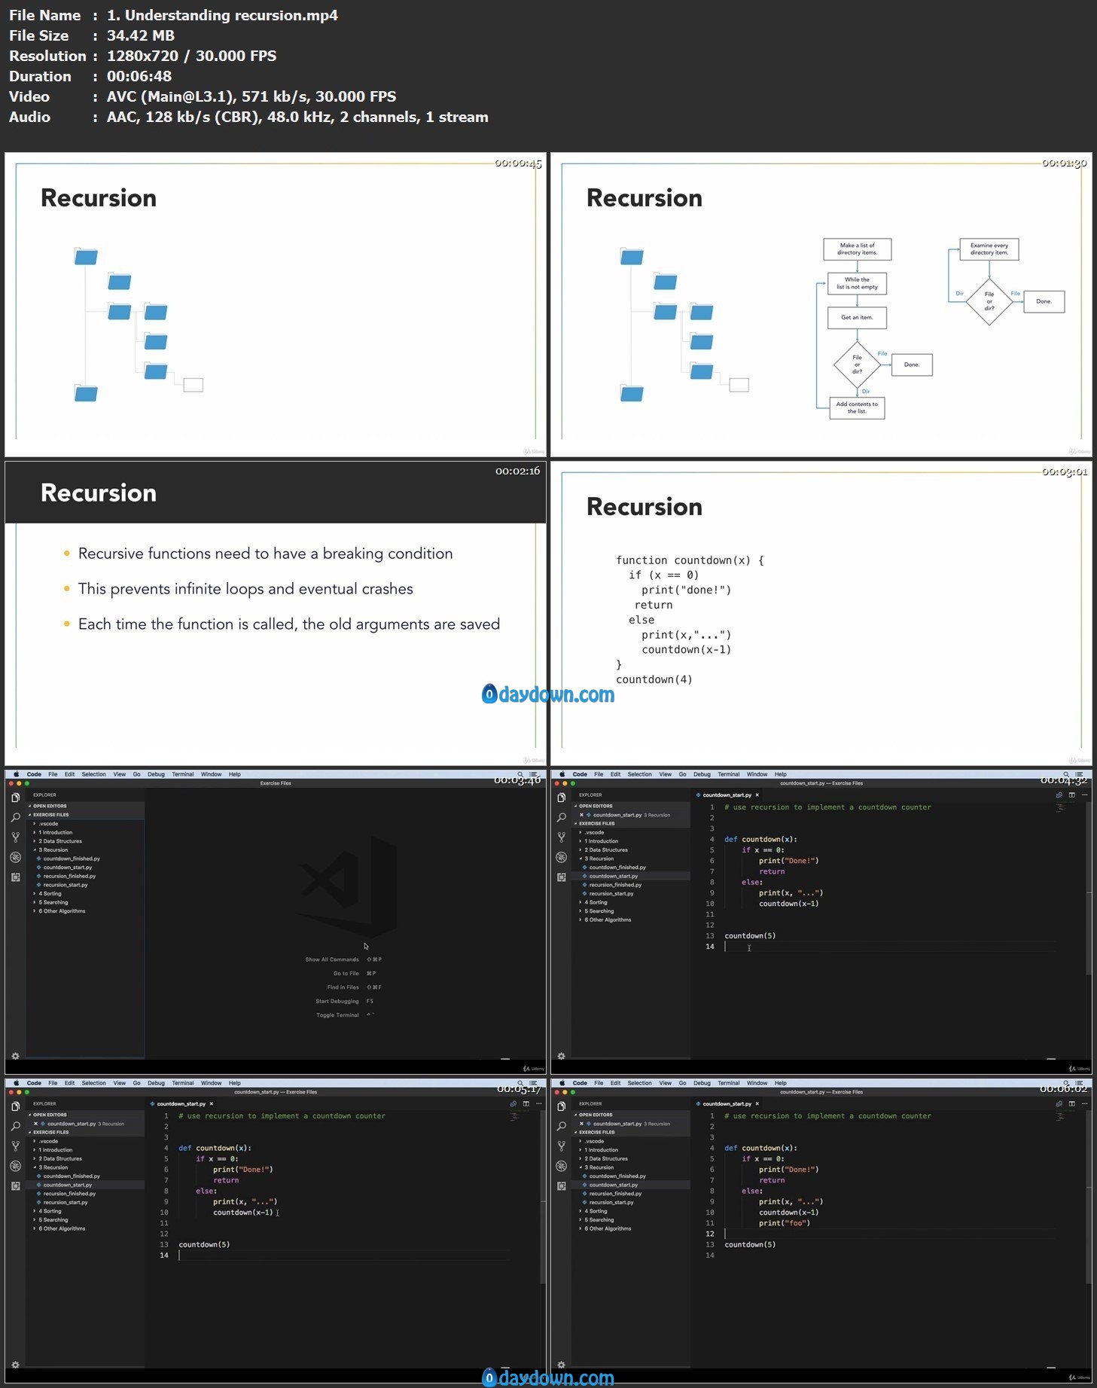
Task: Click the 00:00:45 Recursion folder-tree thumbnail
Action: tap(276, 305)
